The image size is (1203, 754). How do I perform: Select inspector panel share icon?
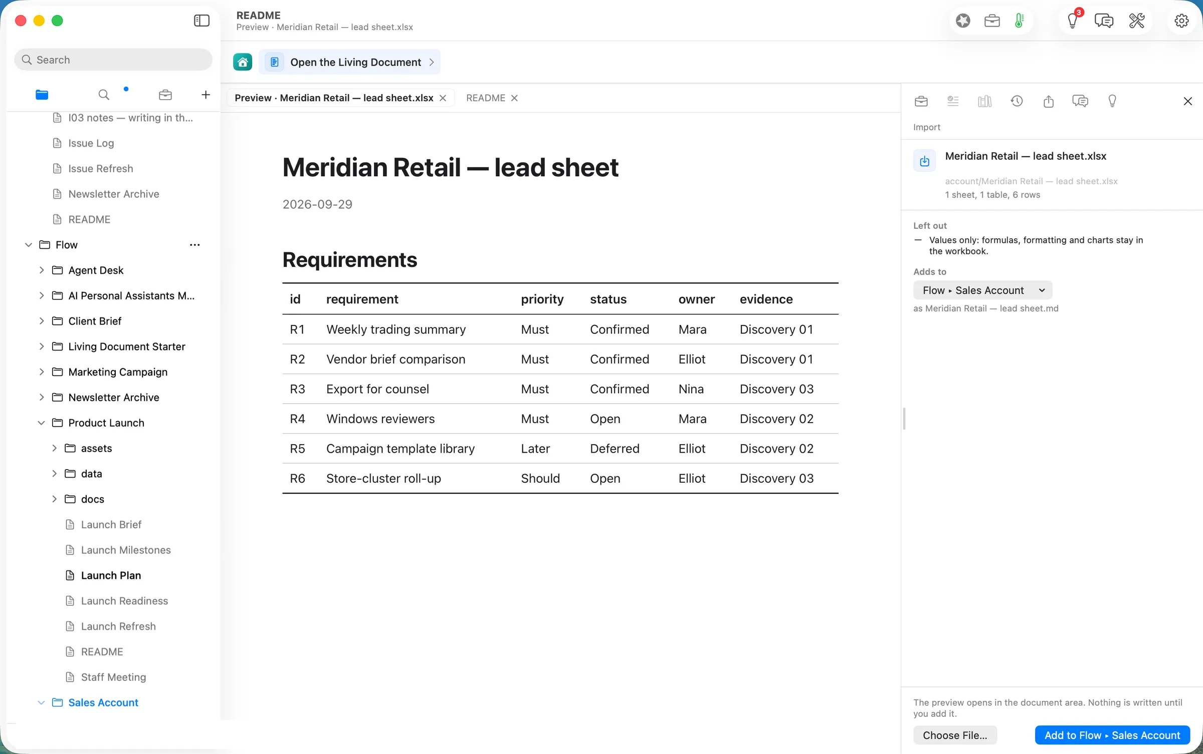tap(1049, 101)
